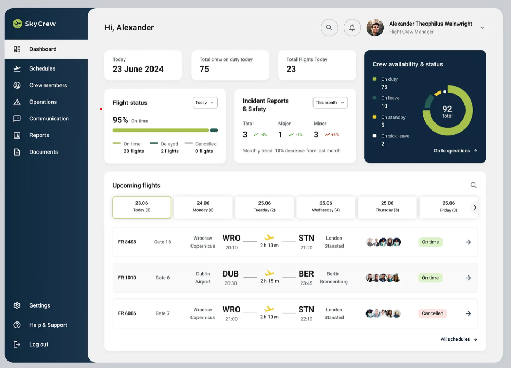Screen dimensions: 511x368
Task: Expand the Flight status Today dropdown
Action: 205,103
